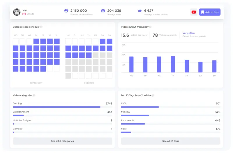Click the Gaming category progress bar

click(57, 107)
